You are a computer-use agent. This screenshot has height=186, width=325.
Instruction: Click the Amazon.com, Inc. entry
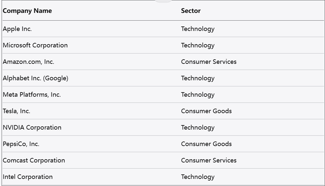28,62
